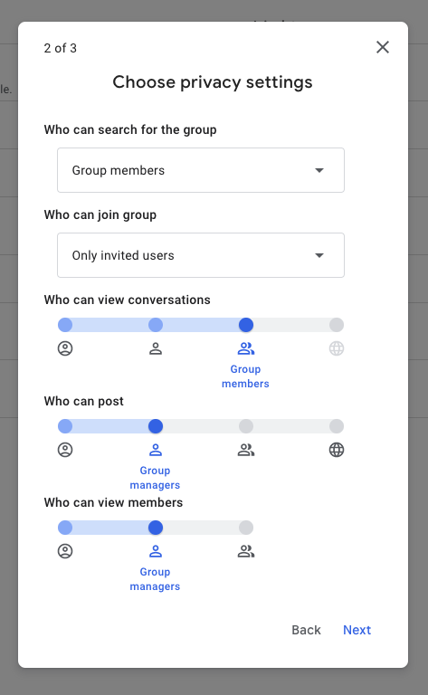Image resolution: width=428 pixels, height=695 pixels.
Task: Set Who can post slider to anyone stop
Action: 337,426
